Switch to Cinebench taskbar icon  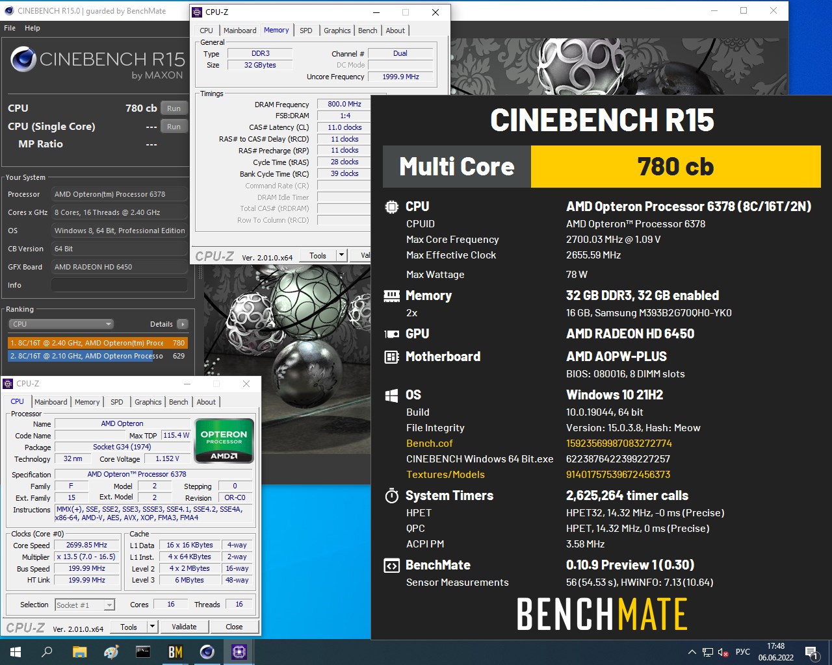click(207, 652)
